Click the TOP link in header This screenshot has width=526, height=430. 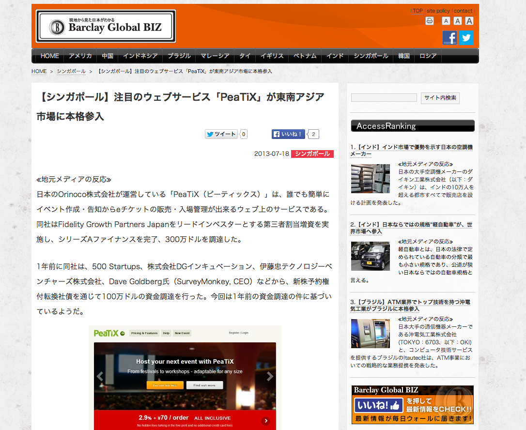pos(418,11)
